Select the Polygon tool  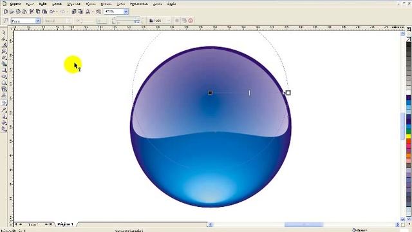4,83
